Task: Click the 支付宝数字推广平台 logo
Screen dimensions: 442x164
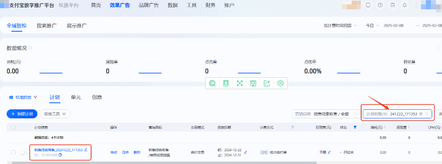Action: 27,5
